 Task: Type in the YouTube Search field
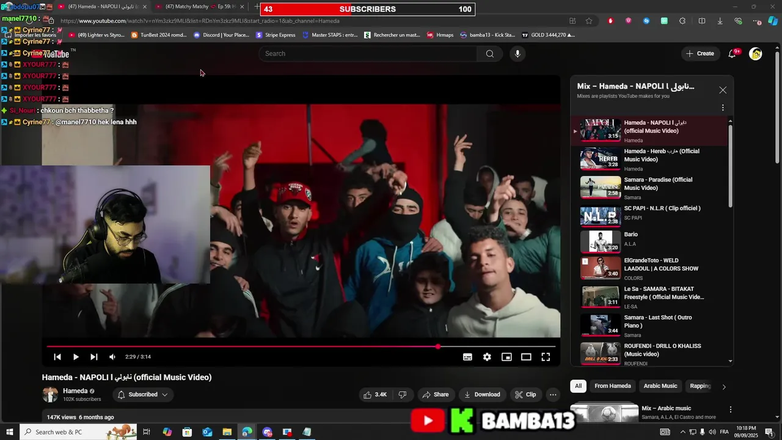(x=368, y=54)
